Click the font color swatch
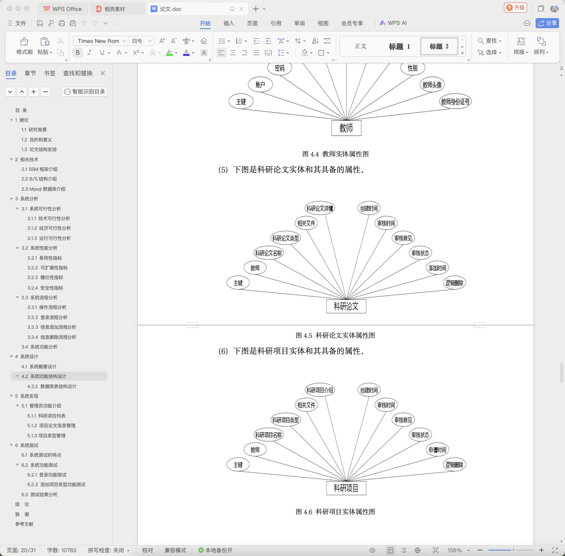Image resolution: width=565 pixels, height=556 pixels. (x=186, y=53)
